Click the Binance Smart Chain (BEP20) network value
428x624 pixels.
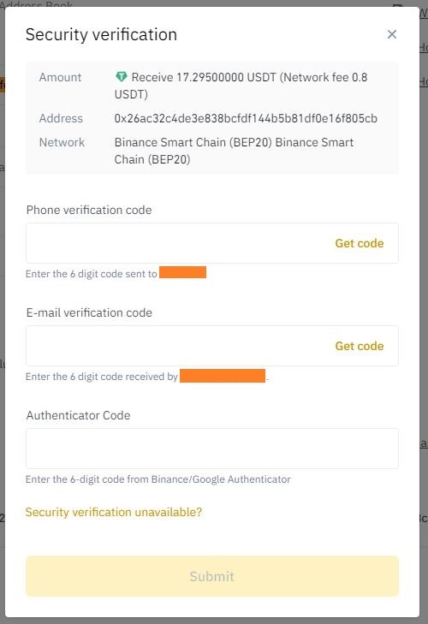coord(234,151)
